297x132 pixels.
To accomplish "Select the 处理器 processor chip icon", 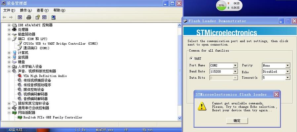I will click(15, 30).
